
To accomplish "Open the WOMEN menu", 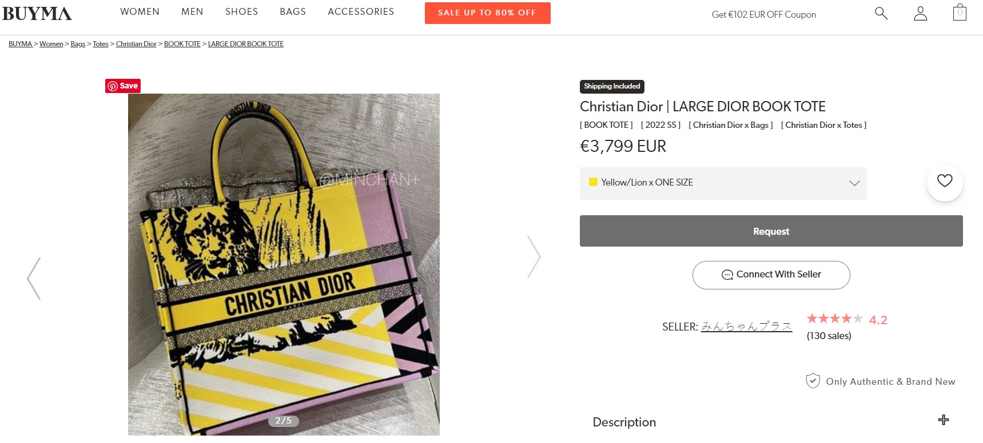I will point(140,11).
